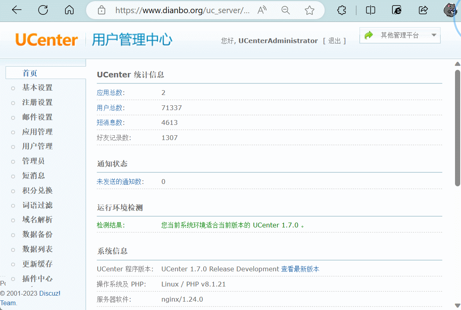Viewport: 461px width, 310px height.
Task: Click the Discuz! footer link
Action: coord(50,294)
